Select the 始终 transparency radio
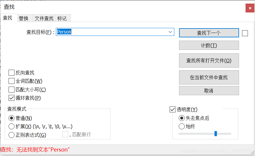 point(182,126)
